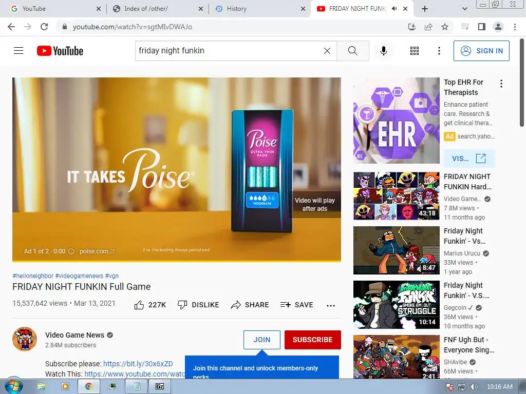Open a new browser tab
The height and width of the screenshot is (394, 526).
tap(425, 9)
